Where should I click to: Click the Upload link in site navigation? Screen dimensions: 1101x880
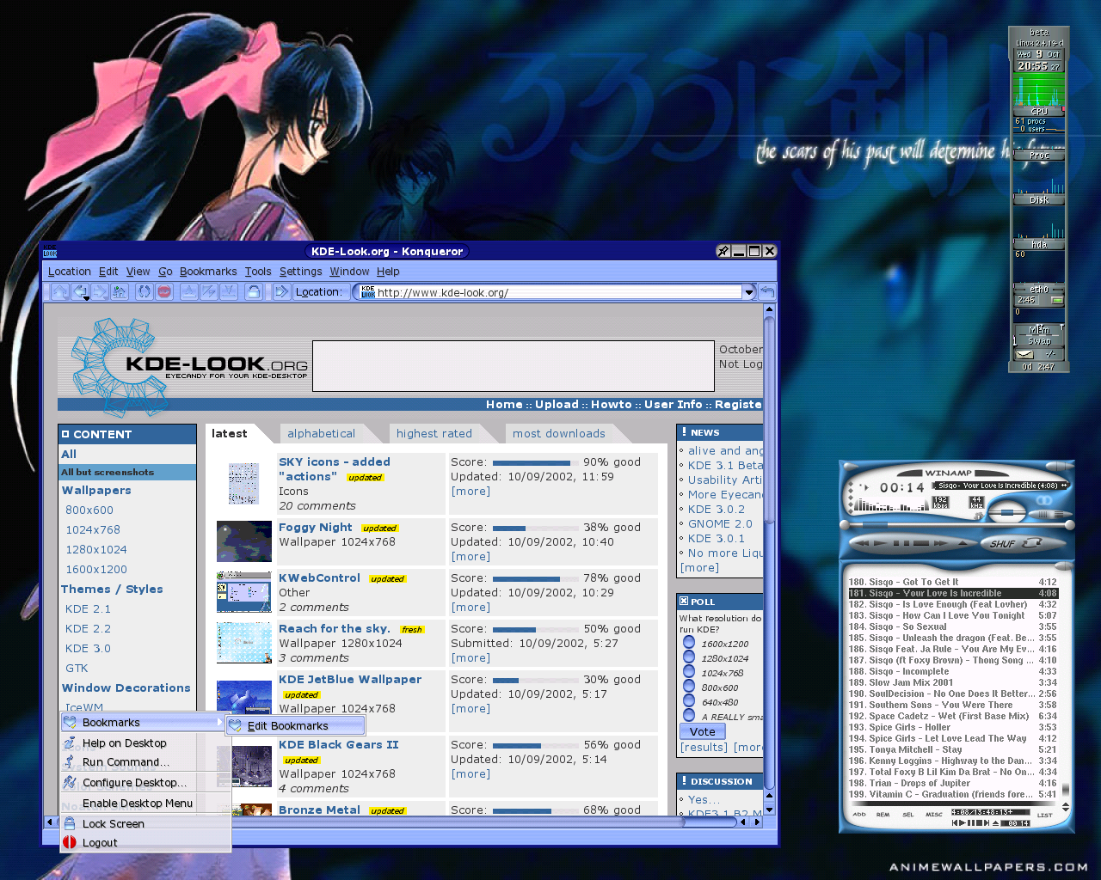557,405
